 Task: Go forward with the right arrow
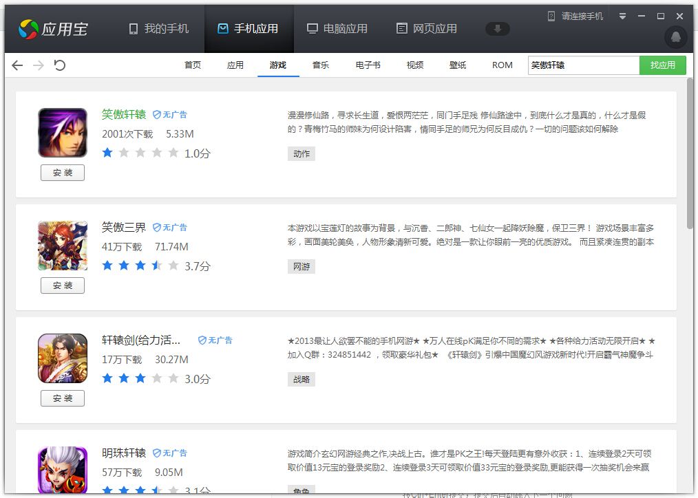pos(39,65)
